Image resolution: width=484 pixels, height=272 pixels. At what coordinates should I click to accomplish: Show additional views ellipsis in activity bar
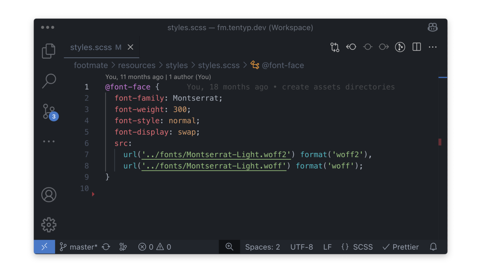click(x=49, y=141)
